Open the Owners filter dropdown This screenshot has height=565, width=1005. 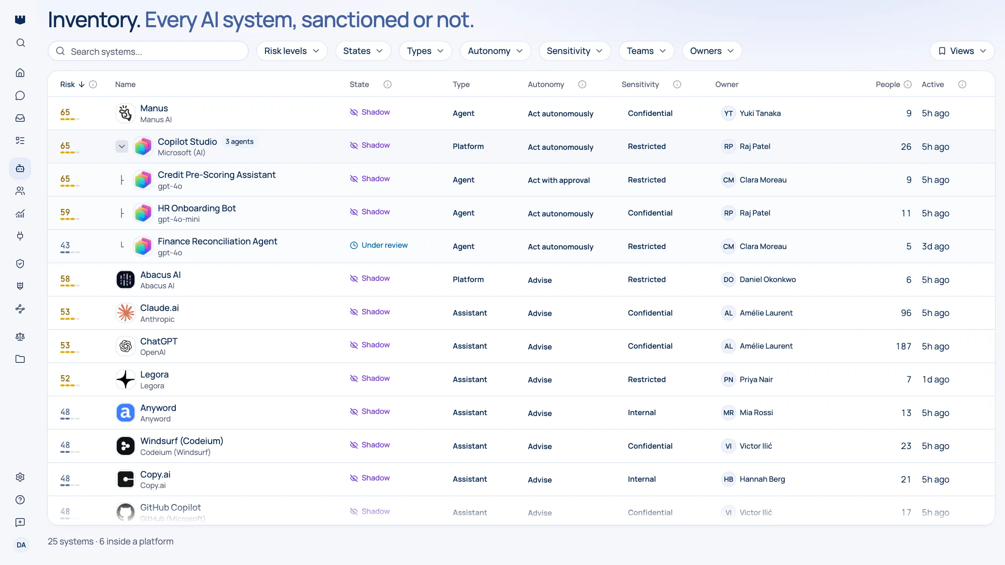(712, 51)
